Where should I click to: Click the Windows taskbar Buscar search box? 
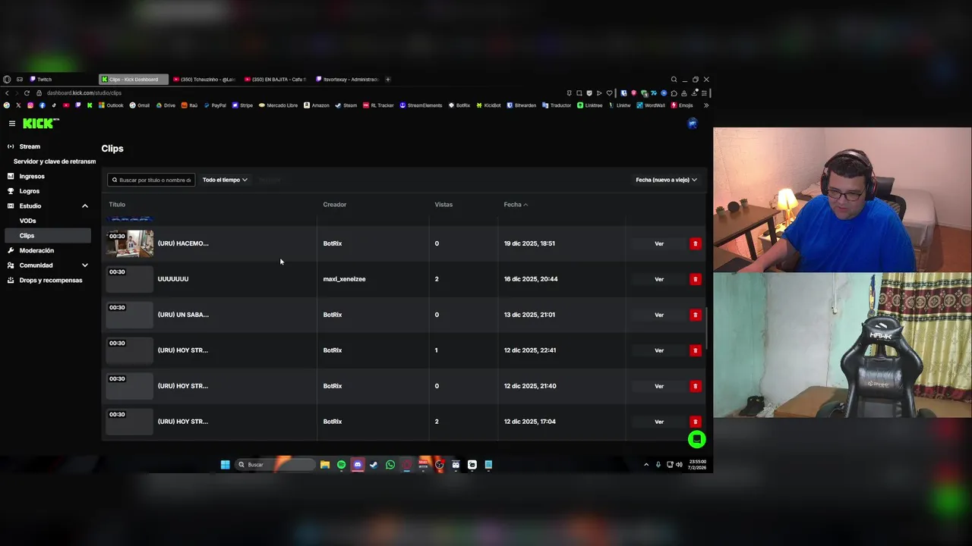(275, 465)
